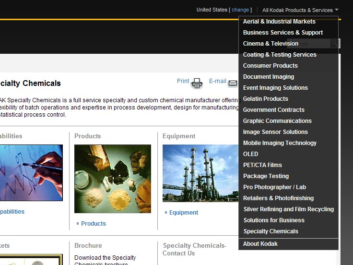Pick OLED from the products menu

pos(250,154)
